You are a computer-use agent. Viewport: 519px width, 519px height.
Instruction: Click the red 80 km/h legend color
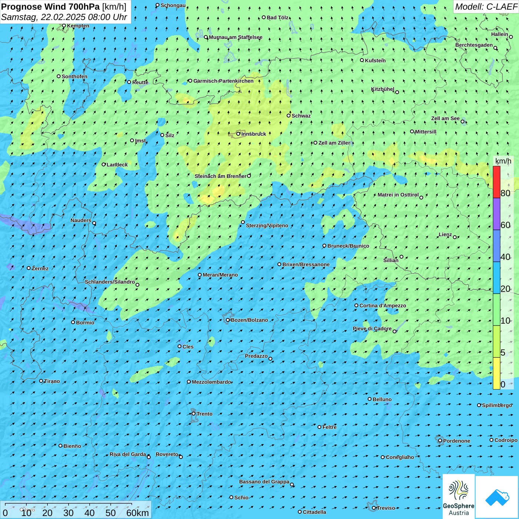click(496, 182)
